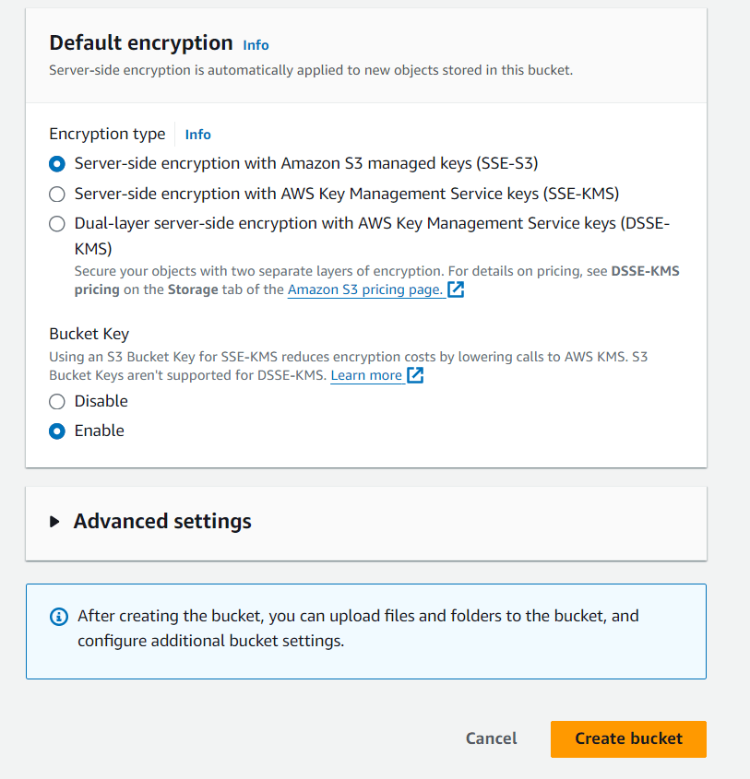Click the info circle icon in blue notice

[59, 616]
